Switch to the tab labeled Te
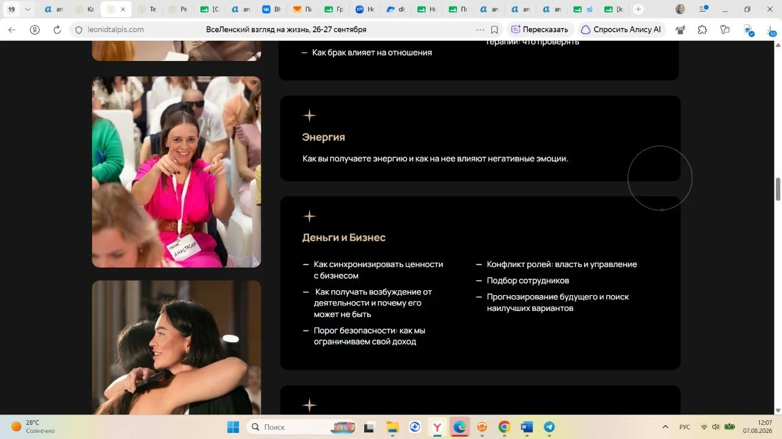Viewport: 782px width, 439px height. click(x=147, y=9)
